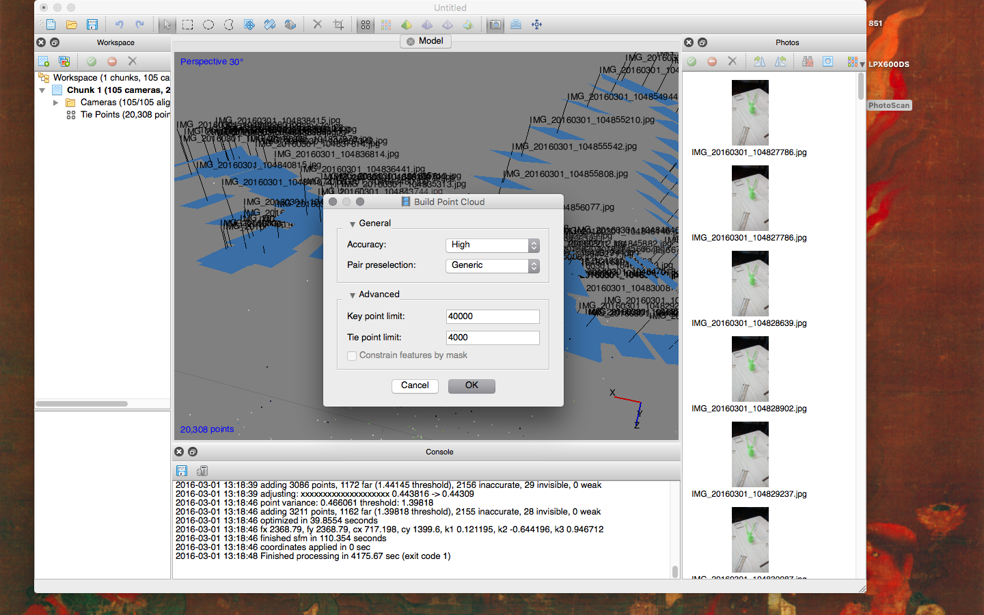
Task: Undo the last action
Action: 120,25
